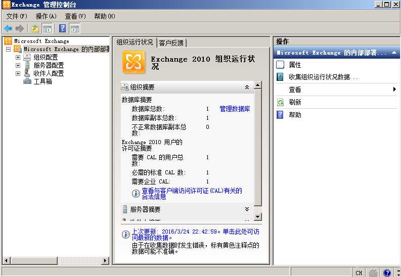This screenshot has width=401, height=277.
Task: Click the large Exchange 2010 logo
Action: coord(133,62)
